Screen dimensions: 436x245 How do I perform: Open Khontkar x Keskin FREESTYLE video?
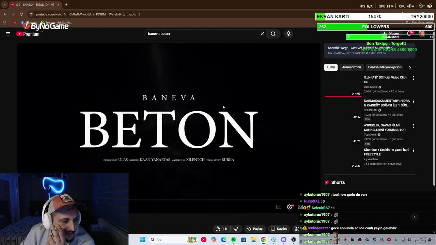(386, 152)
